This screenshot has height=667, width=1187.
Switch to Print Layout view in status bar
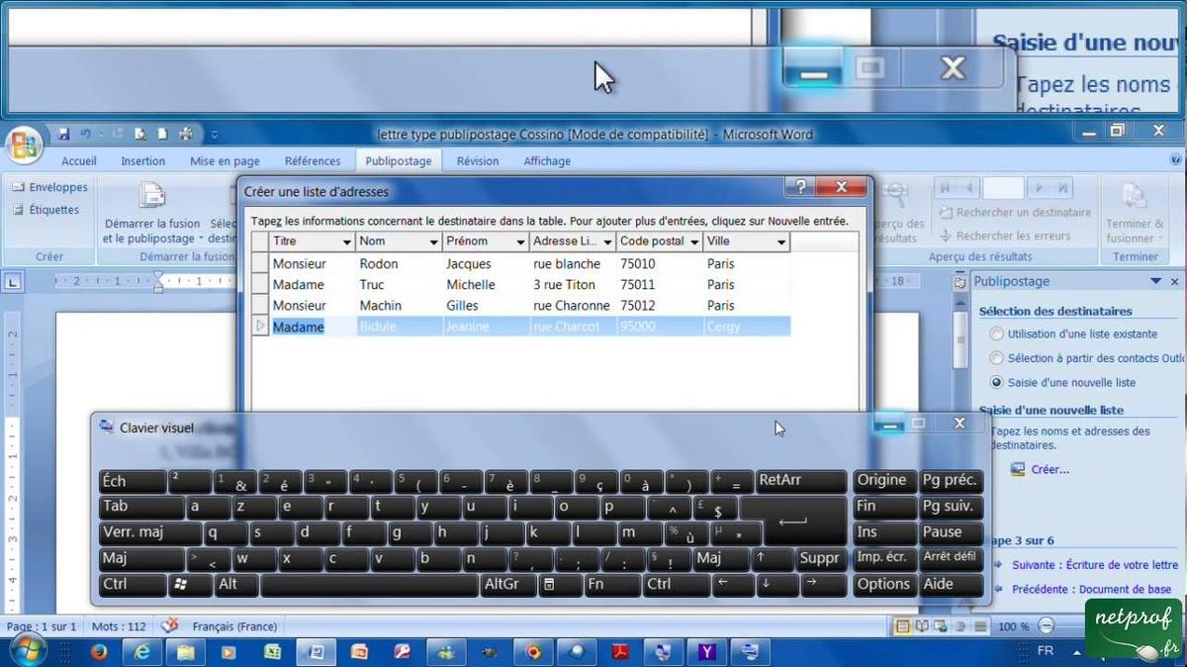point(903,626)
